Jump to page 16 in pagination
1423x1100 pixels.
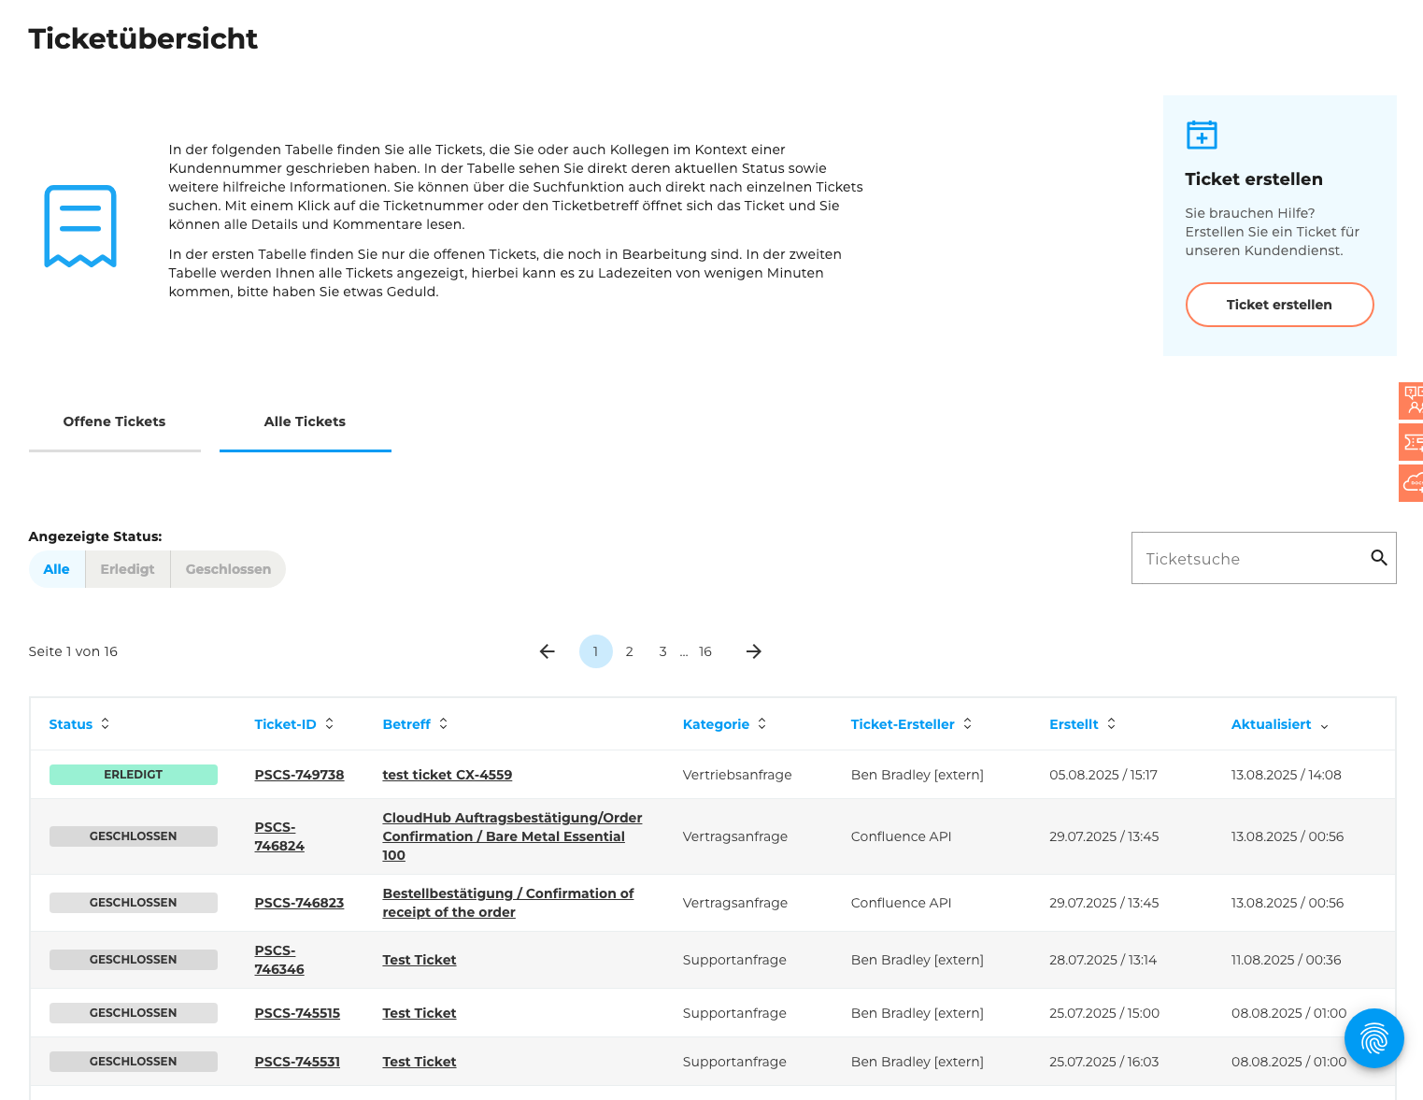click(x=705, y=651)
